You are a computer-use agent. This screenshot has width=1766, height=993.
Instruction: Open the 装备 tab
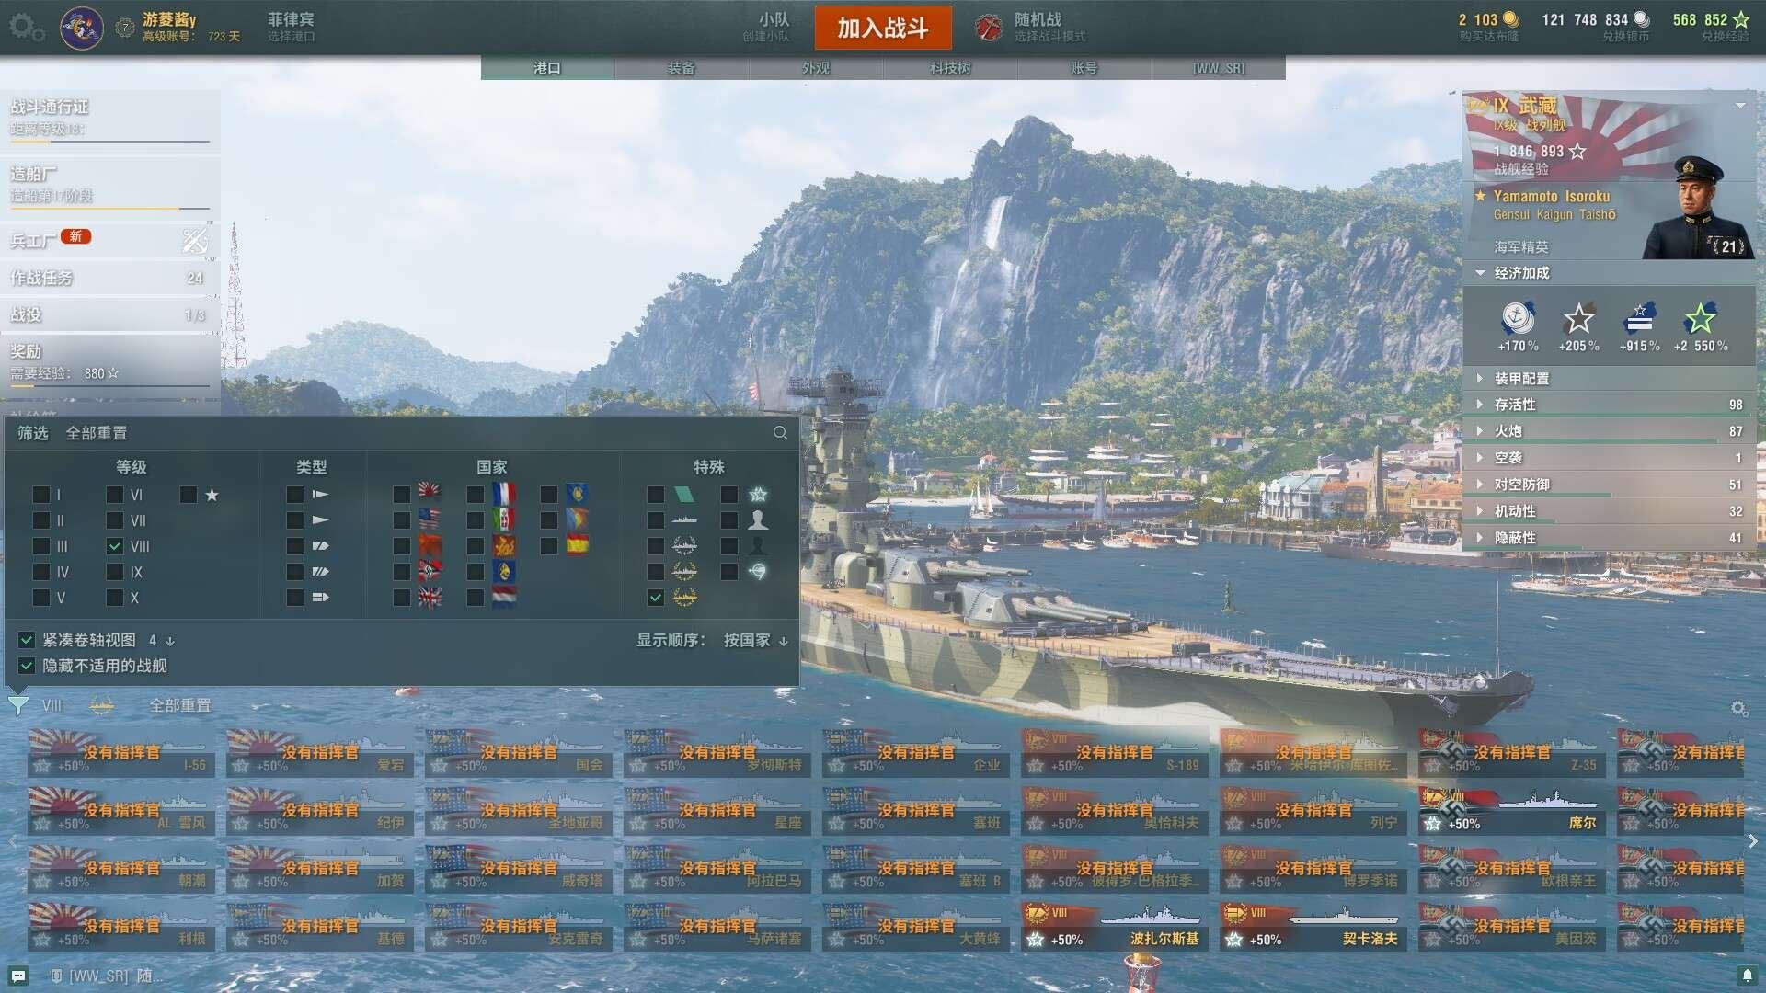click(x=681, y=68)
